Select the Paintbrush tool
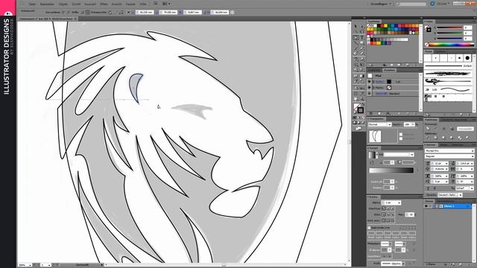Image resolution: width=477 pixels, height=268 pixels. 356,48
